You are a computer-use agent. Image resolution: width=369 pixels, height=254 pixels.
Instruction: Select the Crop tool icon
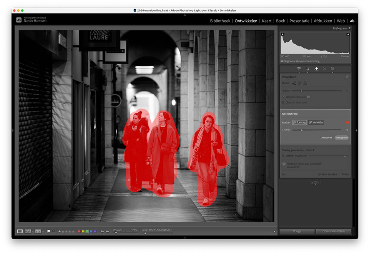(x=307, y=69)
